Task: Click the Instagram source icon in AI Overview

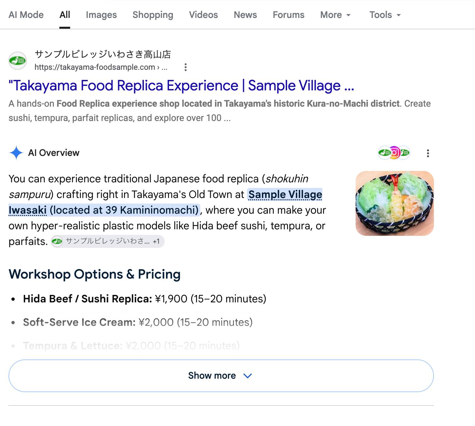Action: pyautogui.click(x=394, y=152)
